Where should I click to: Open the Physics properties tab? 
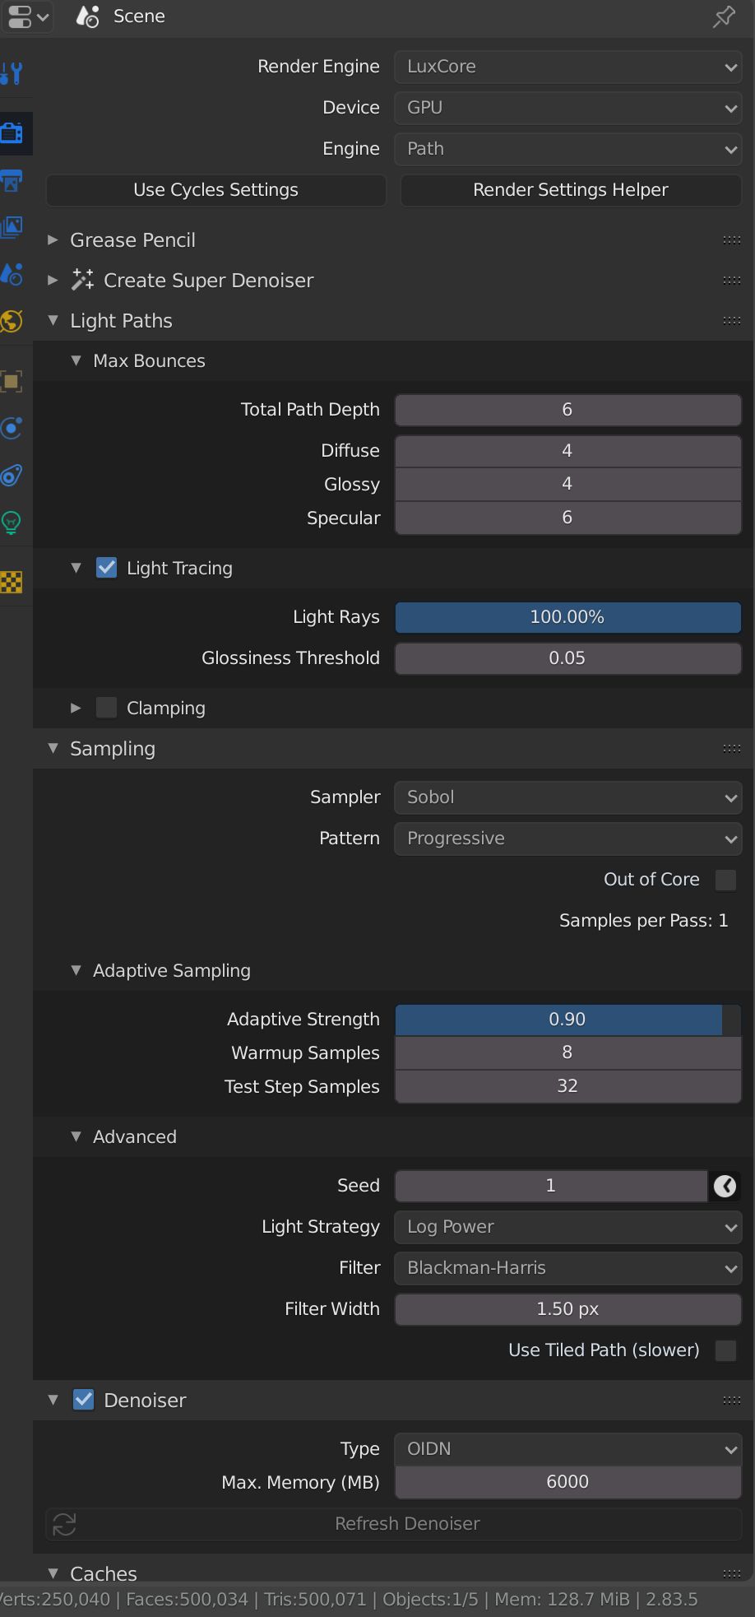12,428
